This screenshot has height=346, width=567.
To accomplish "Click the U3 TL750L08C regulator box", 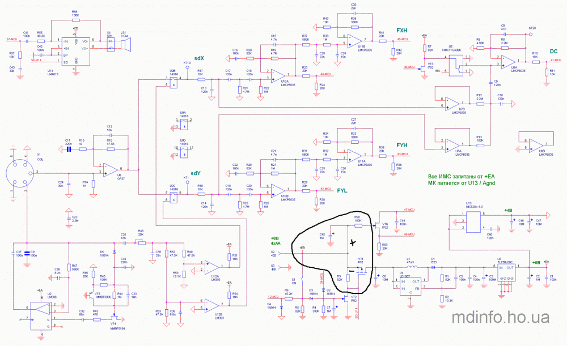I will [x=506, y=273].
